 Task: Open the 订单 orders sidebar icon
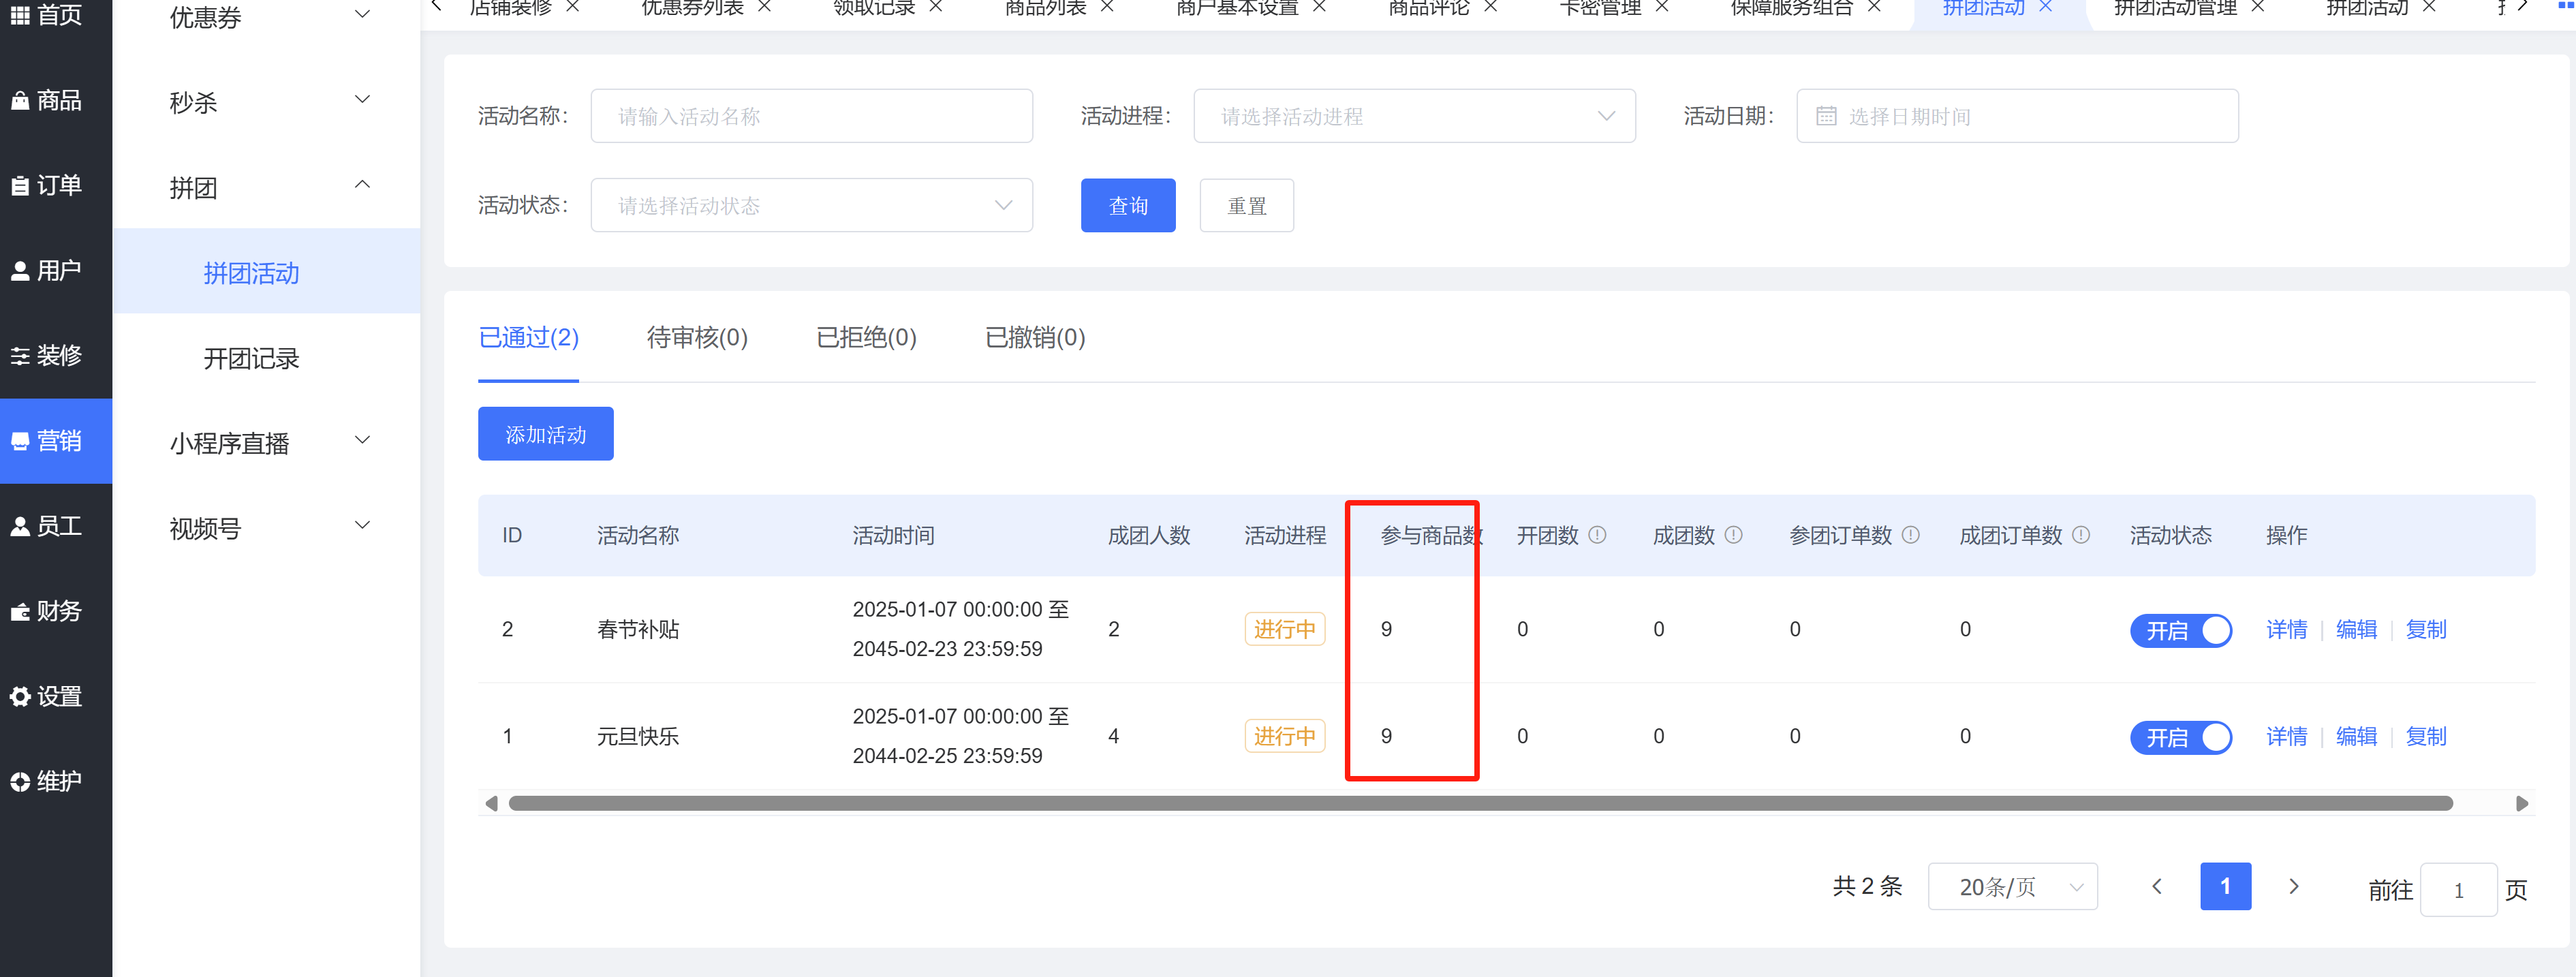[x=20, y=185]
